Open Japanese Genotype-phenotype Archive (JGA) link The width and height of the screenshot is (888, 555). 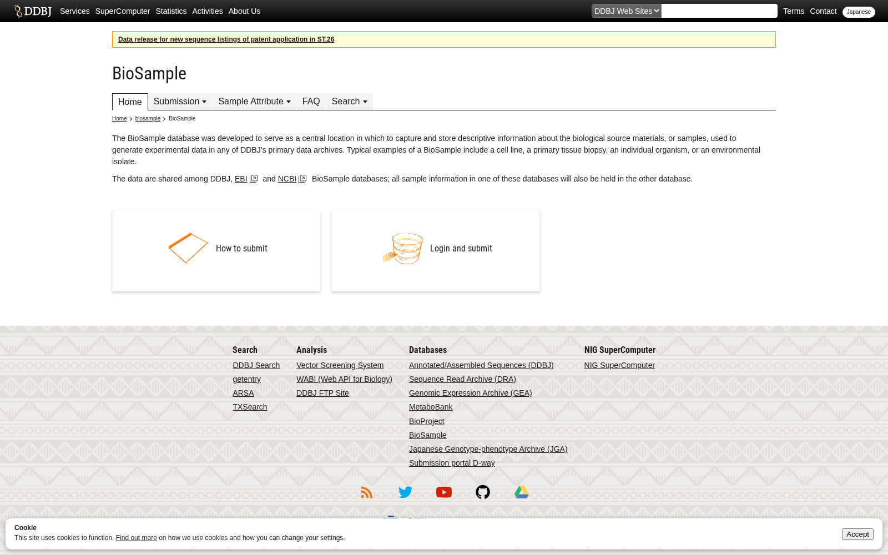tap(488, 449)
